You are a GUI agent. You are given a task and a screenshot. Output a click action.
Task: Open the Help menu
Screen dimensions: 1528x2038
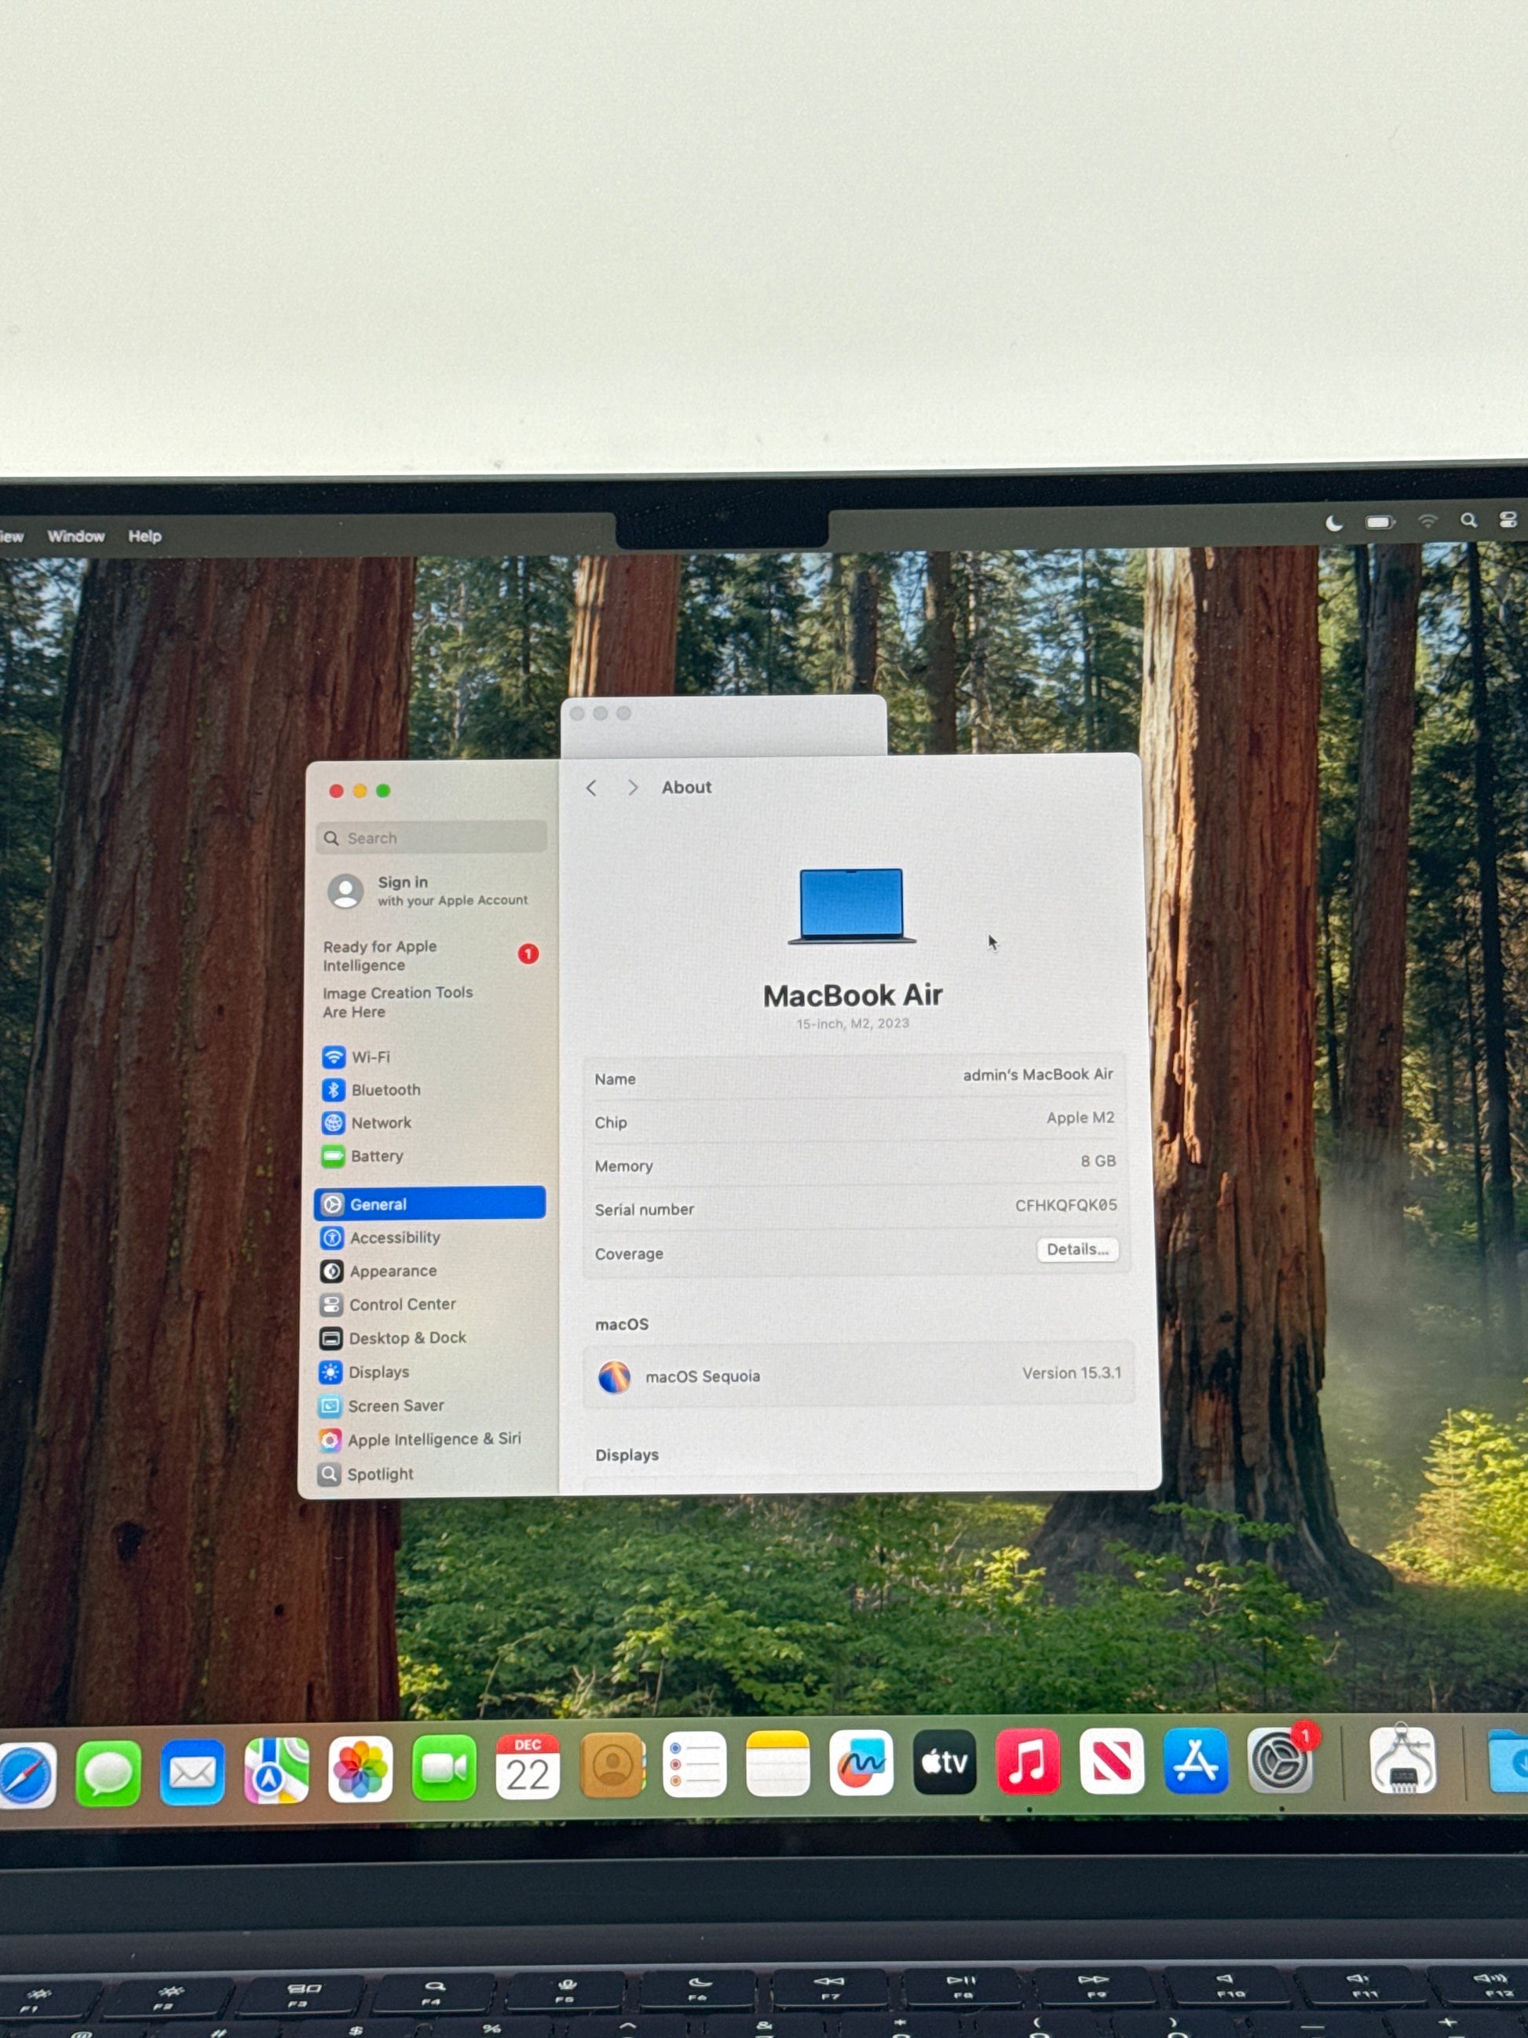tap(144, 536)
